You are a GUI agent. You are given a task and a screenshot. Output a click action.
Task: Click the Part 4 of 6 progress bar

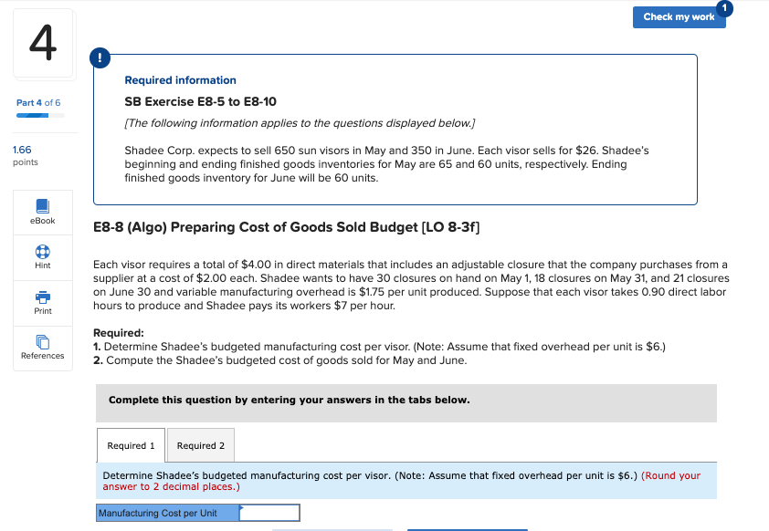click(x=40, y=116)
